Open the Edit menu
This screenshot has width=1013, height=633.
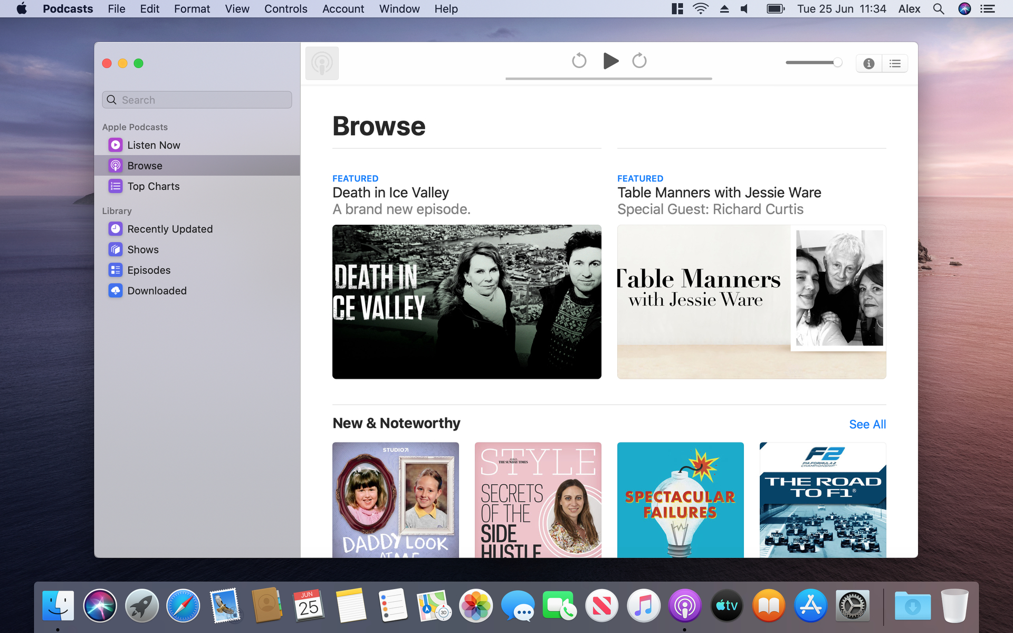(x=150, y=9)
